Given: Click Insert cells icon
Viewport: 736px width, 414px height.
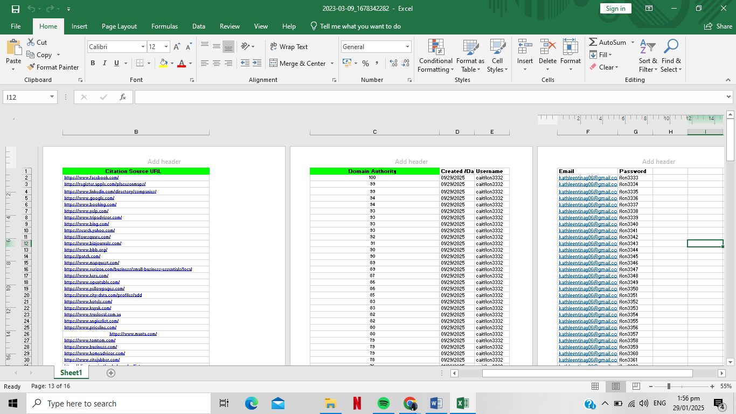Looking at the screenshot, I should tap(525, 46).
